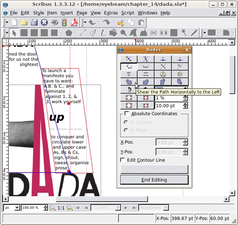
Task: Rotate the path counter-clockwise
Action: [x=129, y=90]
